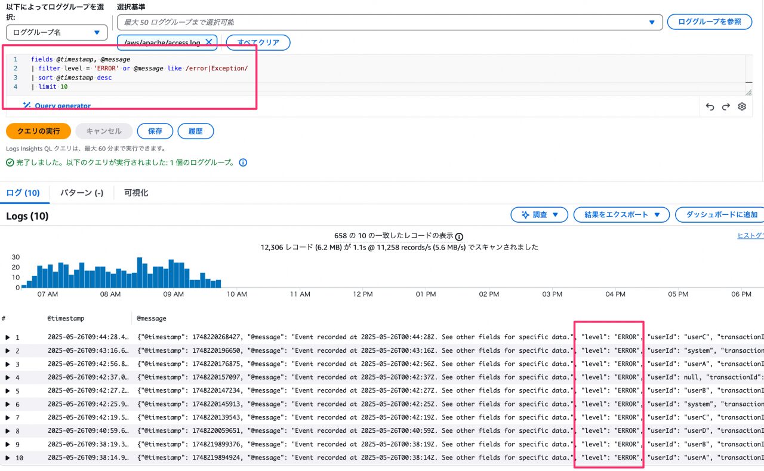Screen dimensions: 764x471
Task: Expand log row 2
Action: coord(8,350)
